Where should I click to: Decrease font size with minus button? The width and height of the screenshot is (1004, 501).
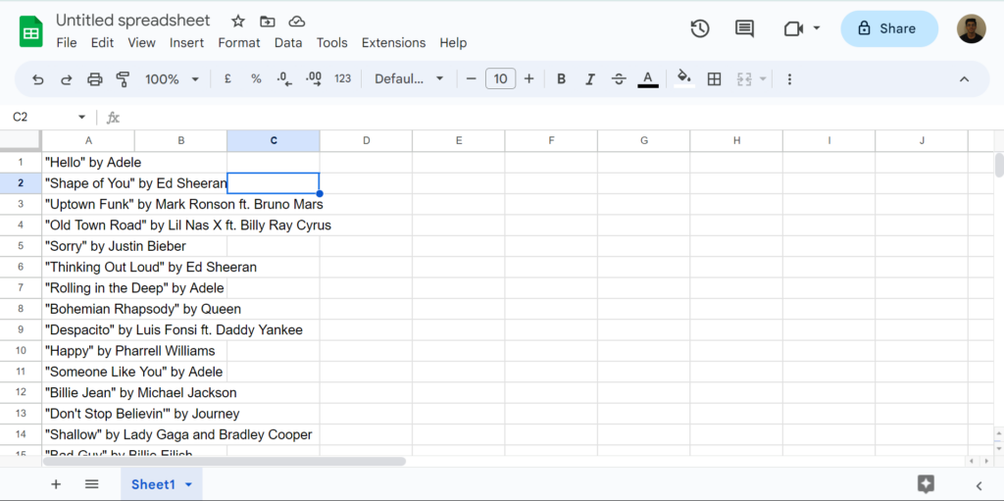(472, 78)
